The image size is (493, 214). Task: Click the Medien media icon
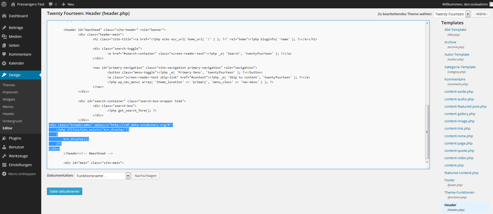4,37
